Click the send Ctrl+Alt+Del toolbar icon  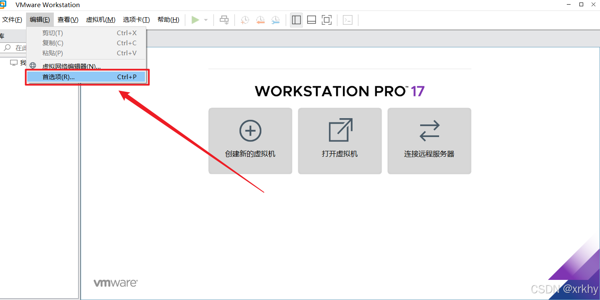tap(224, 20)
